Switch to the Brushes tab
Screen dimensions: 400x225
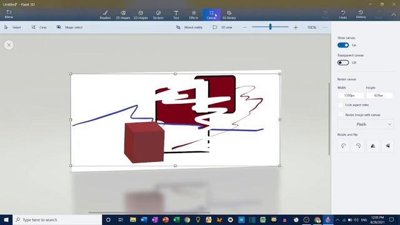(x=105, y=15)
